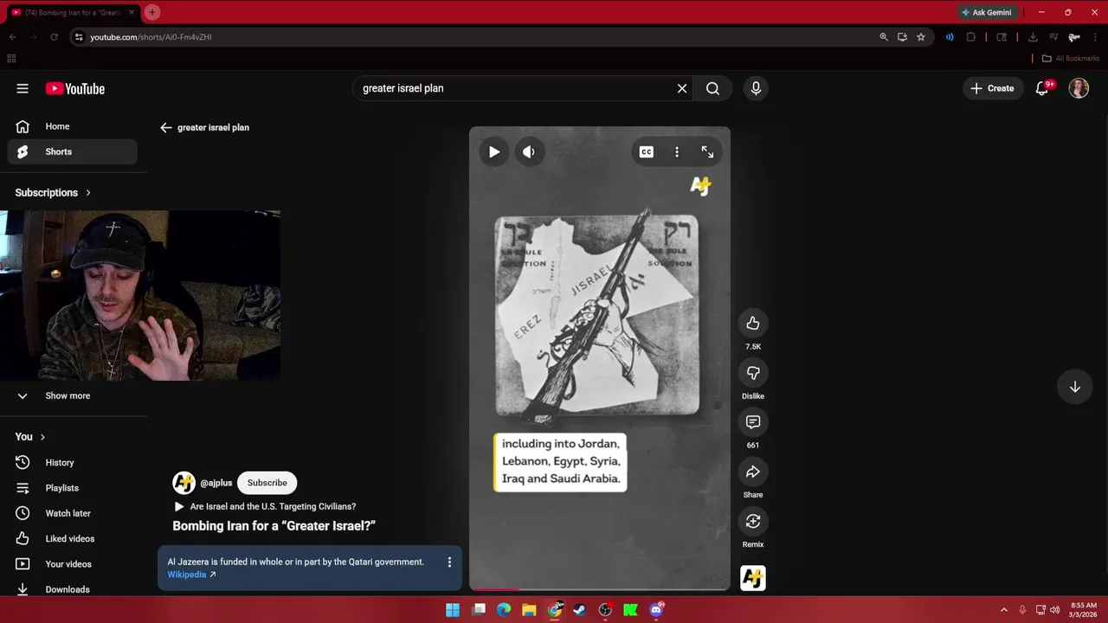Open the account avatar menu
The image size is (1108, 623).
(1079, 88)
